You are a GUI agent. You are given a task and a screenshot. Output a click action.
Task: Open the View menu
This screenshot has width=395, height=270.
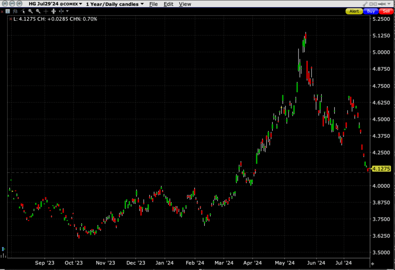coord(185,4)
